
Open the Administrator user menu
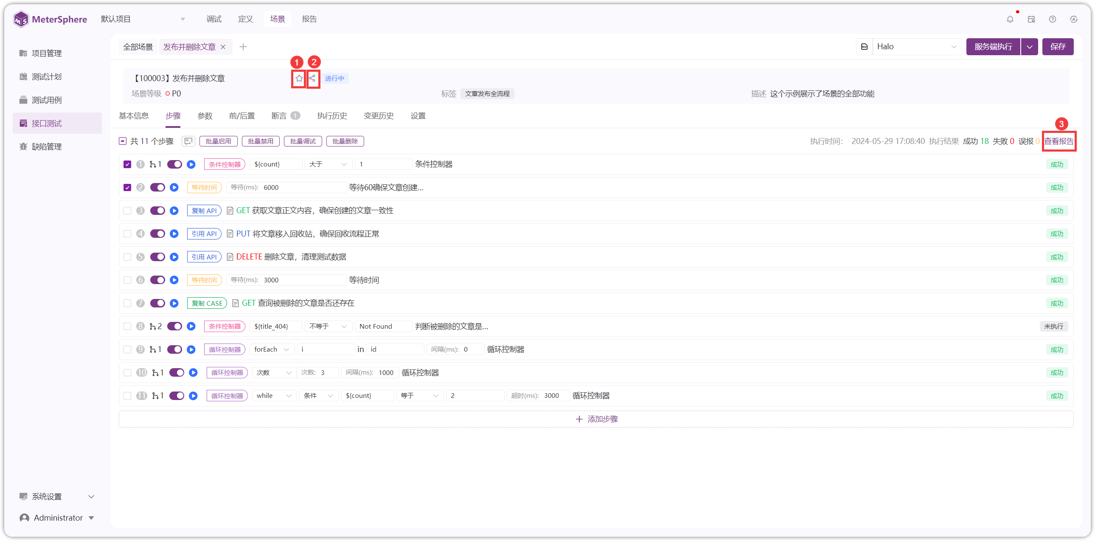point(57,518)
